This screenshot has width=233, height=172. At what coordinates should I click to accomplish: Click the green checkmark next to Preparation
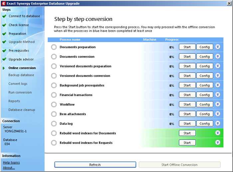[x=4, y=34]
